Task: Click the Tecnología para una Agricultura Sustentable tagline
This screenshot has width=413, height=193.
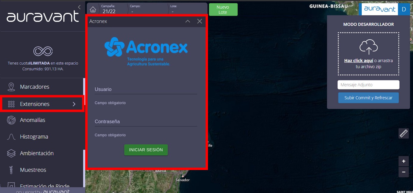Action: [148, 62]
